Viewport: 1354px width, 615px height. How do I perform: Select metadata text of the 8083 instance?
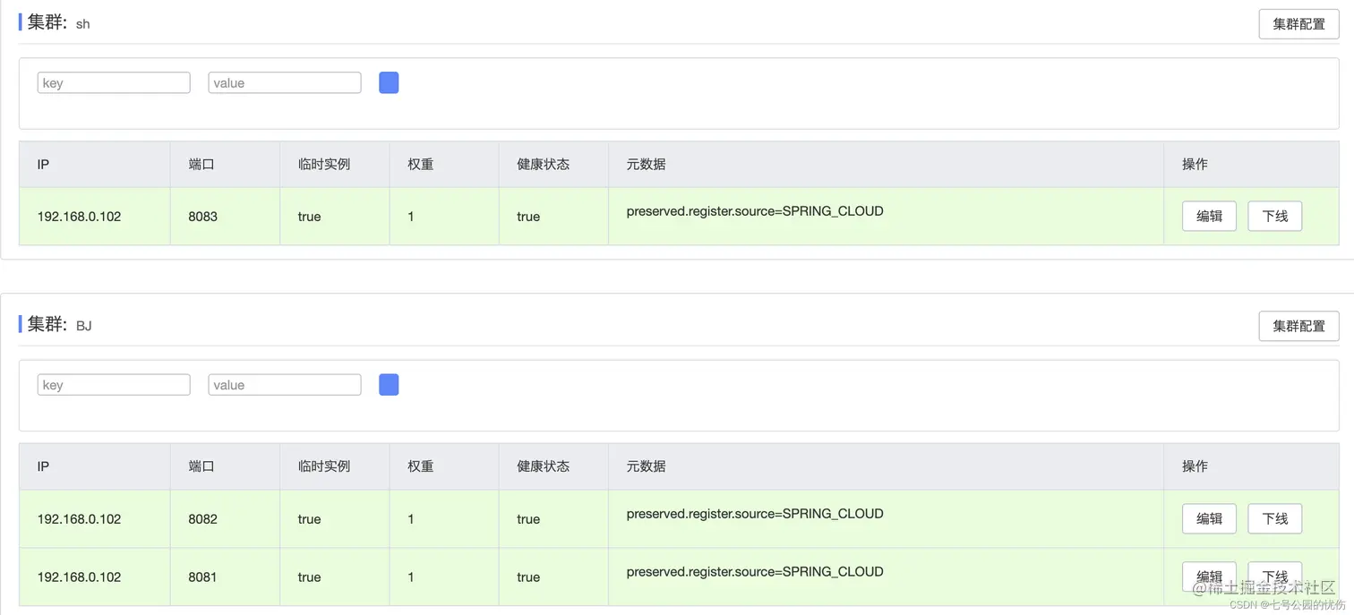coord(755,211)
